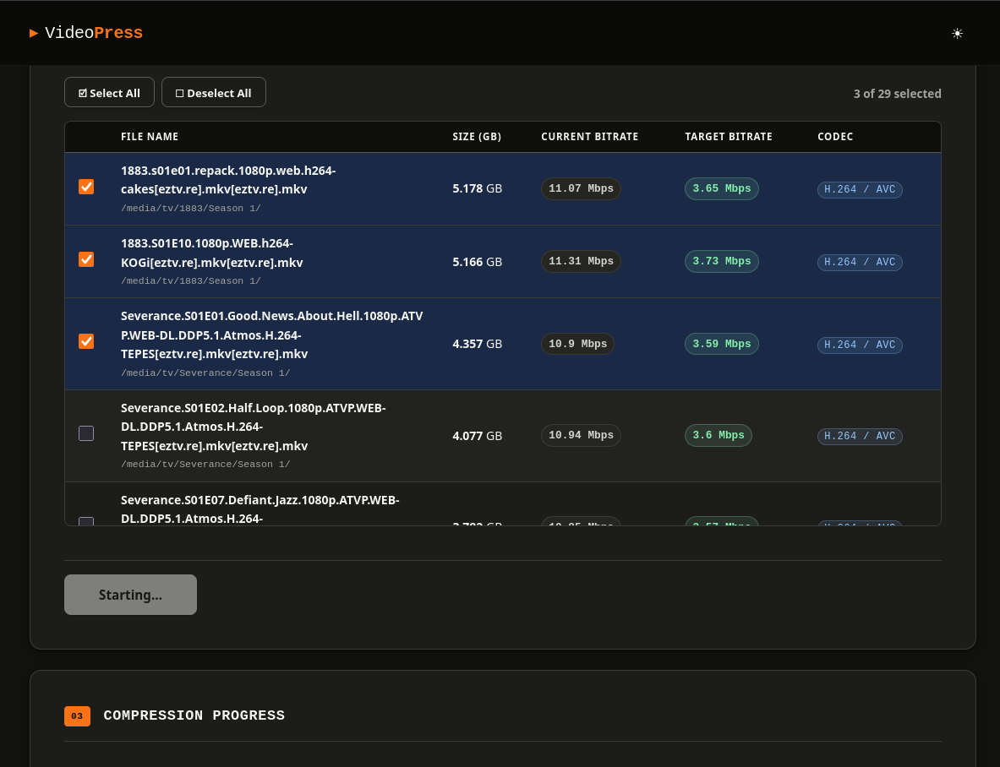Image resolution: width=1000 pixels, height=767 pixels.
Task: Click the Compression Progress section heading
Action: tap(194, 716)
